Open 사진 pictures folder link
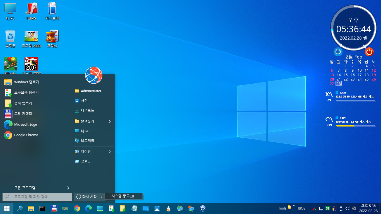The image size is (381, 214). 93,101
